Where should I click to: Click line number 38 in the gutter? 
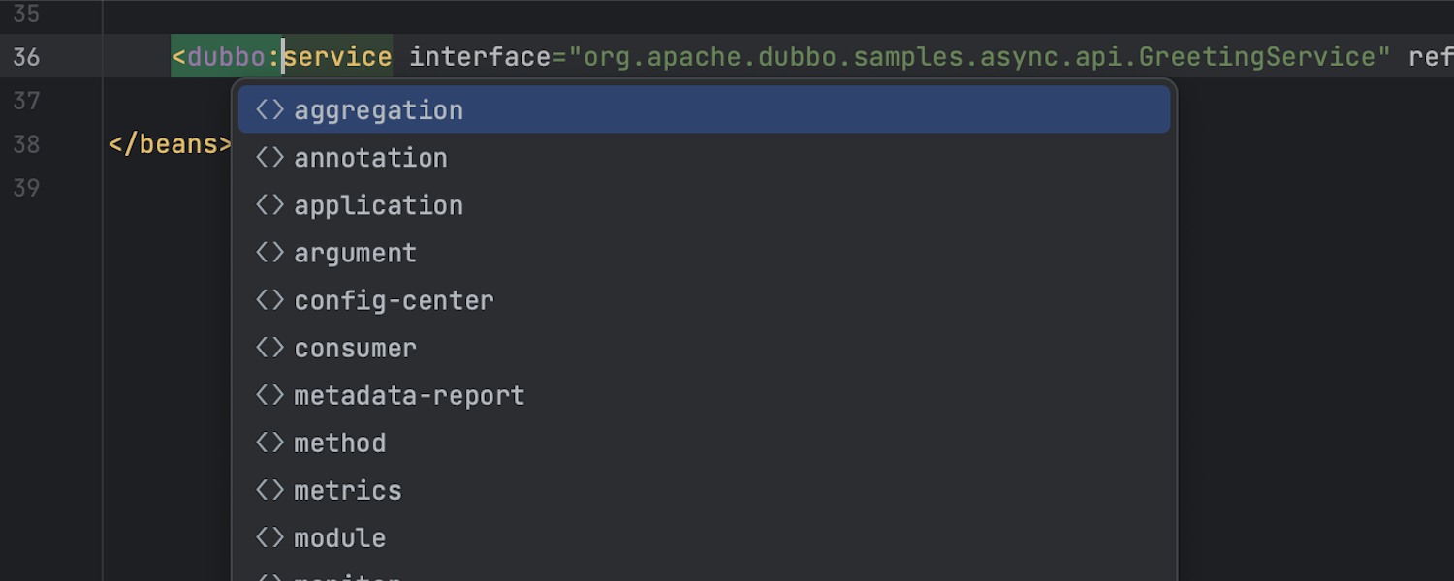[26, 144]
